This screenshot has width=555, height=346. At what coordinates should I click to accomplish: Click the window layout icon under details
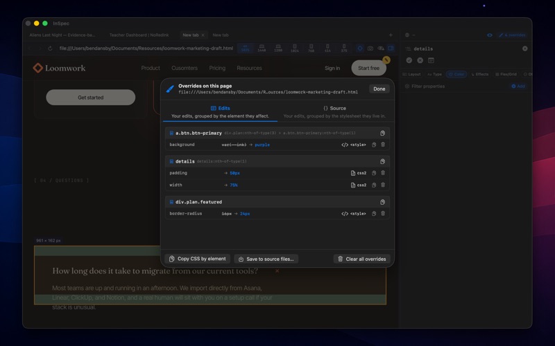tap(431, 60)
